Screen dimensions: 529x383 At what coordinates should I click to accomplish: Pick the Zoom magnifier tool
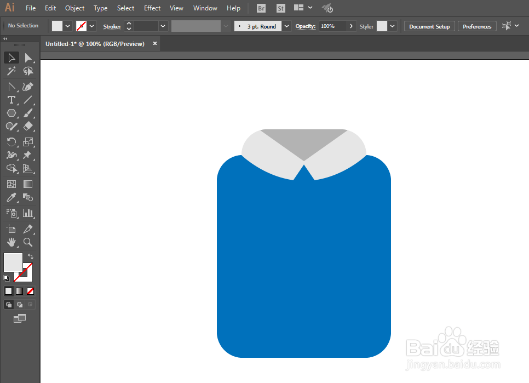coord(28,242)
